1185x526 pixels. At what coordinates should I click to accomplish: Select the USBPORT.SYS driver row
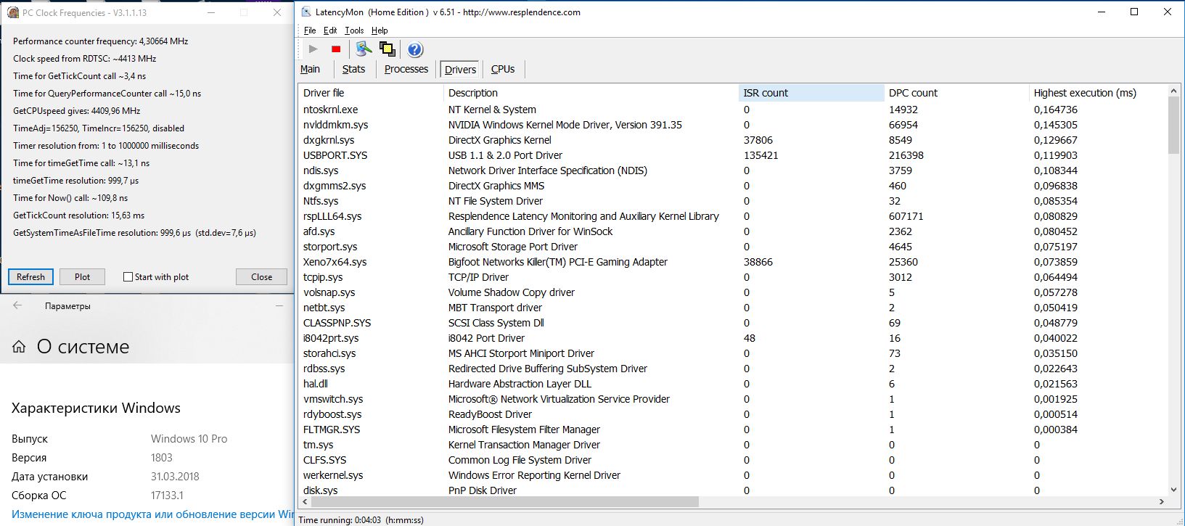tap(733, 155)
